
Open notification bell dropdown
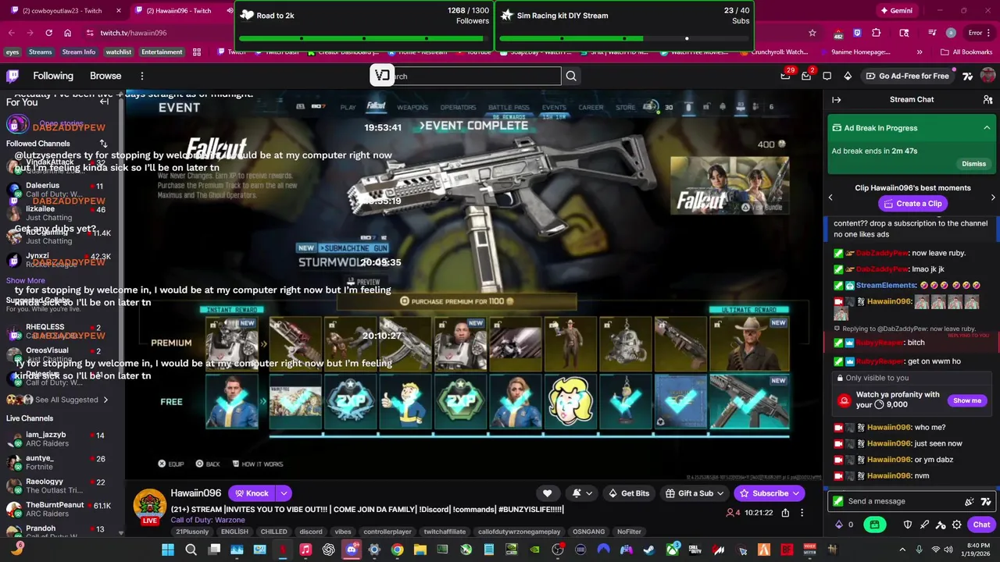582,493
